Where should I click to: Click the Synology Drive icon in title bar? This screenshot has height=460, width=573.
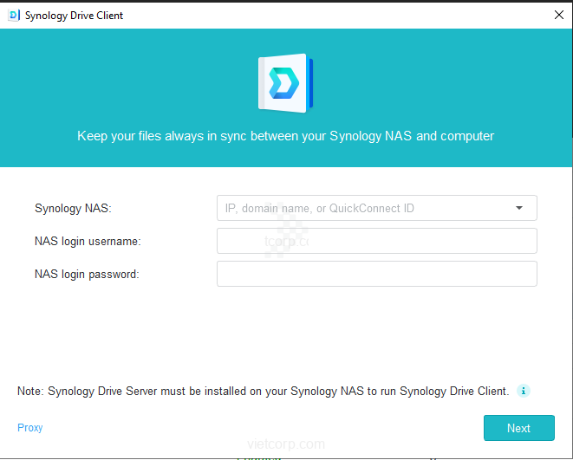click(13, 15)
